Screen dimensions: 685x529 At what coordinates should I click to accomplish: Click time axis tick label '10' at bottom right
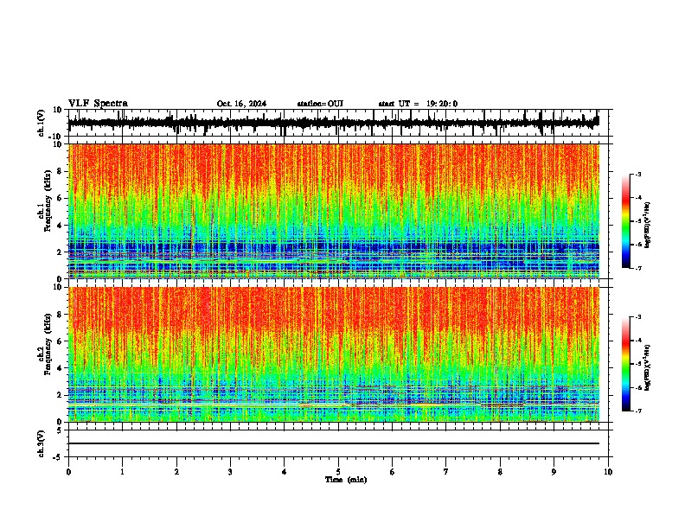point(608,472)
